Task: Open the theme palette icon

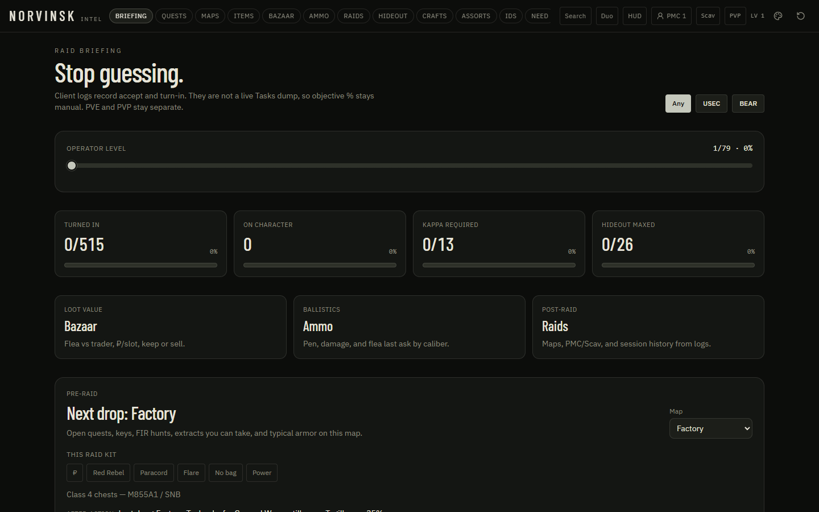Action: tap(778, 16)
